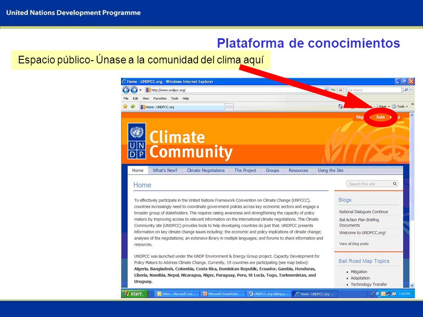The image size is (423, 317).
Task: Click the Add to Favorites icon
Action: point(133,107)
